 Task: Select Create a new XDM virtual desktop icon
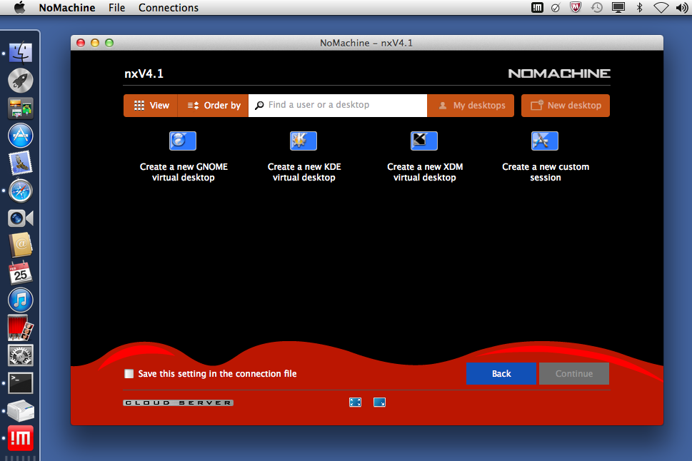(424, 141)
